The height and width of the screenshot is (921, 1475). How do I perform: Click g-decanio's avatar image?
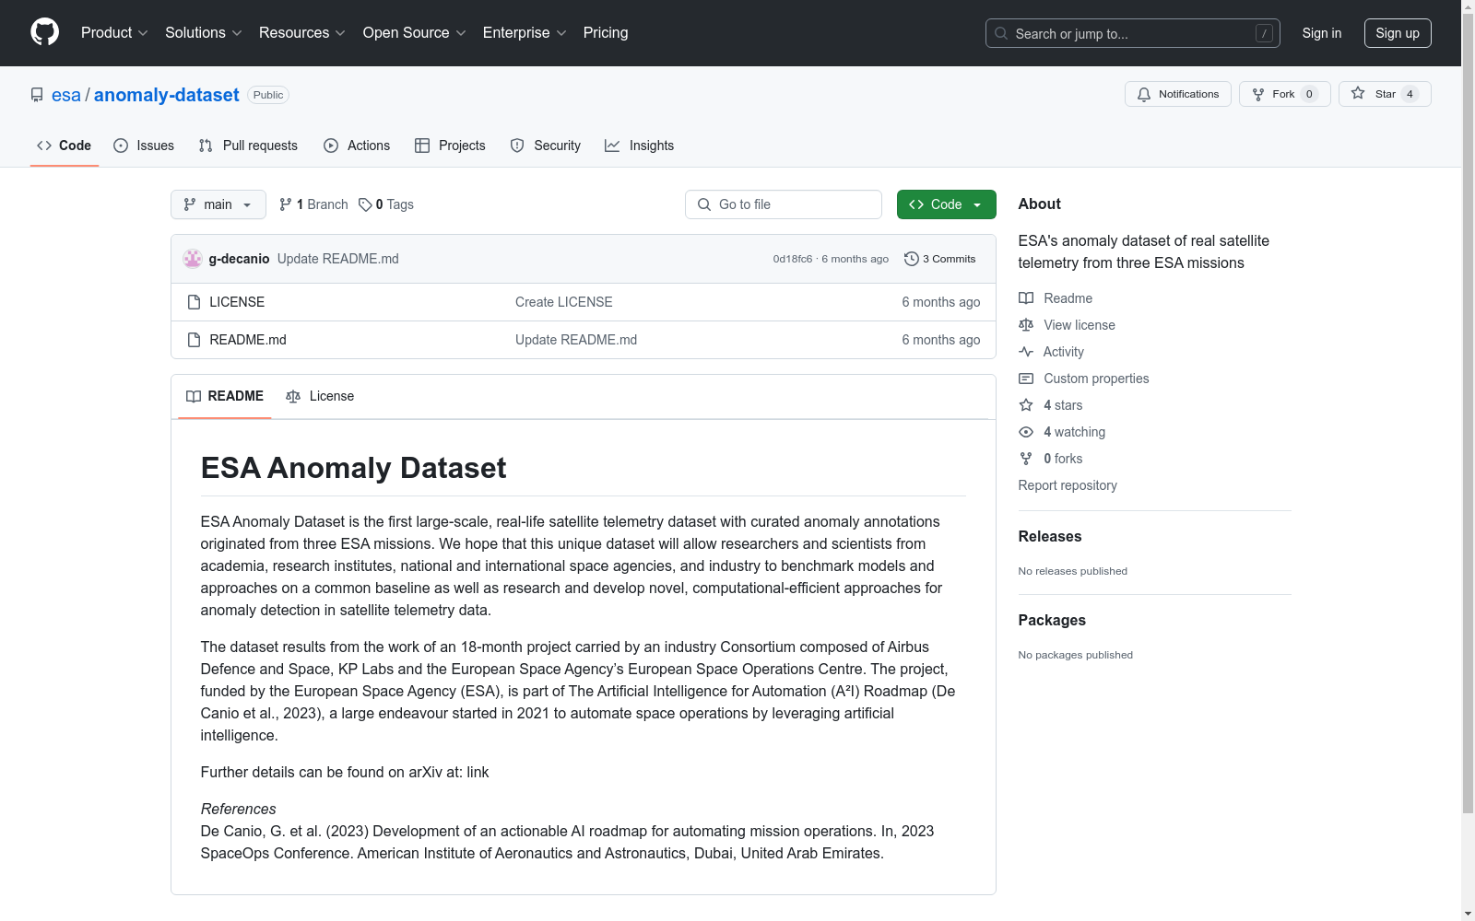tap(193, 259)
